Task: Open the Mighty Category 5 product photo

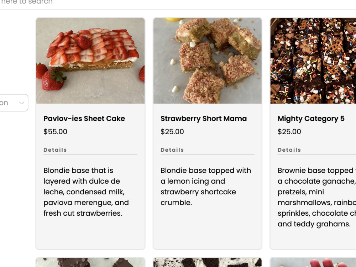Action: (x=313, y=61)
